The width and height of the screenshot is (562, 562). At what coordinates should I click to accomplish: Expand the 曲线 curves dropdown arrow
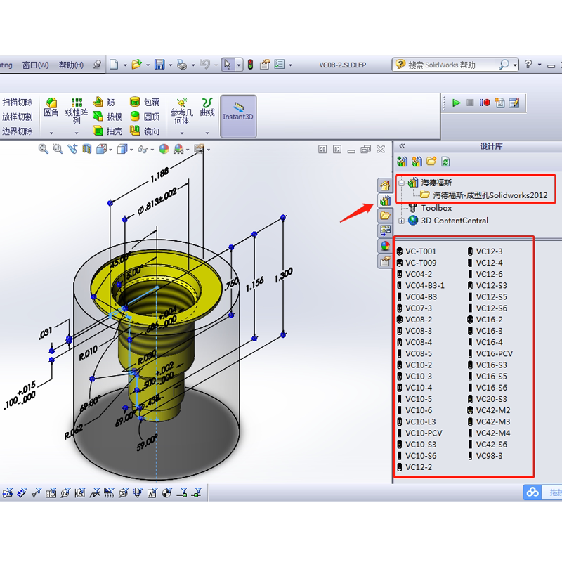207,133
